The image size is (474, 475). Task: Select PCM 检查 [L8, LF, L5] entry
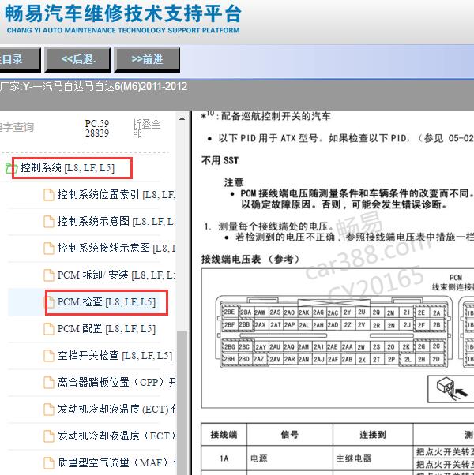coord(107,301)
